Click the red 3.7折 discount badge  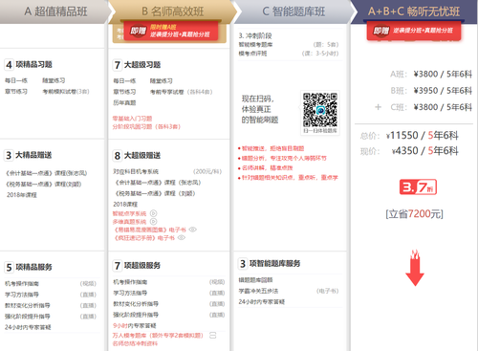[418, 187]
